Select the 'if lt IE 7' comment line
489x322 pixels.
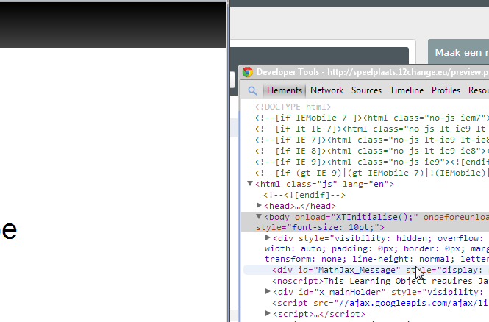[371, 129]
